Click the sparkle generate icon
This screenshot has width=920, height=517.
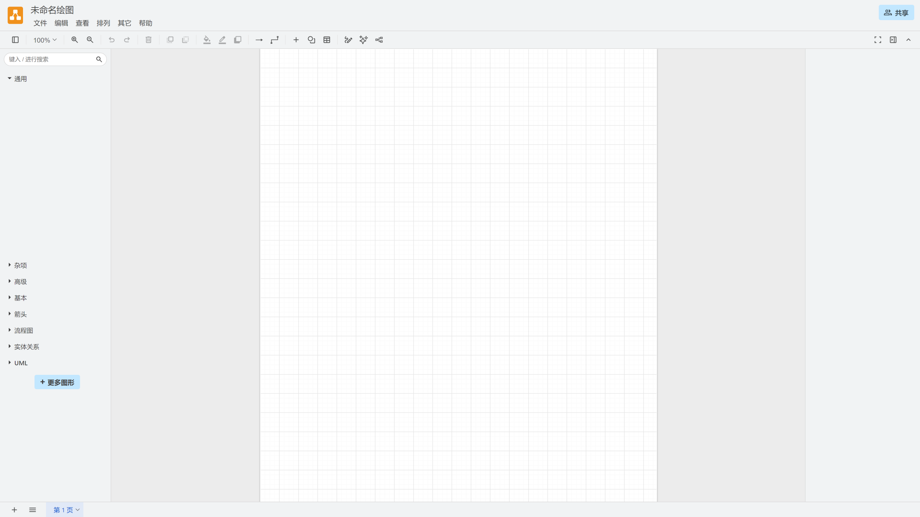coord(364,40)
